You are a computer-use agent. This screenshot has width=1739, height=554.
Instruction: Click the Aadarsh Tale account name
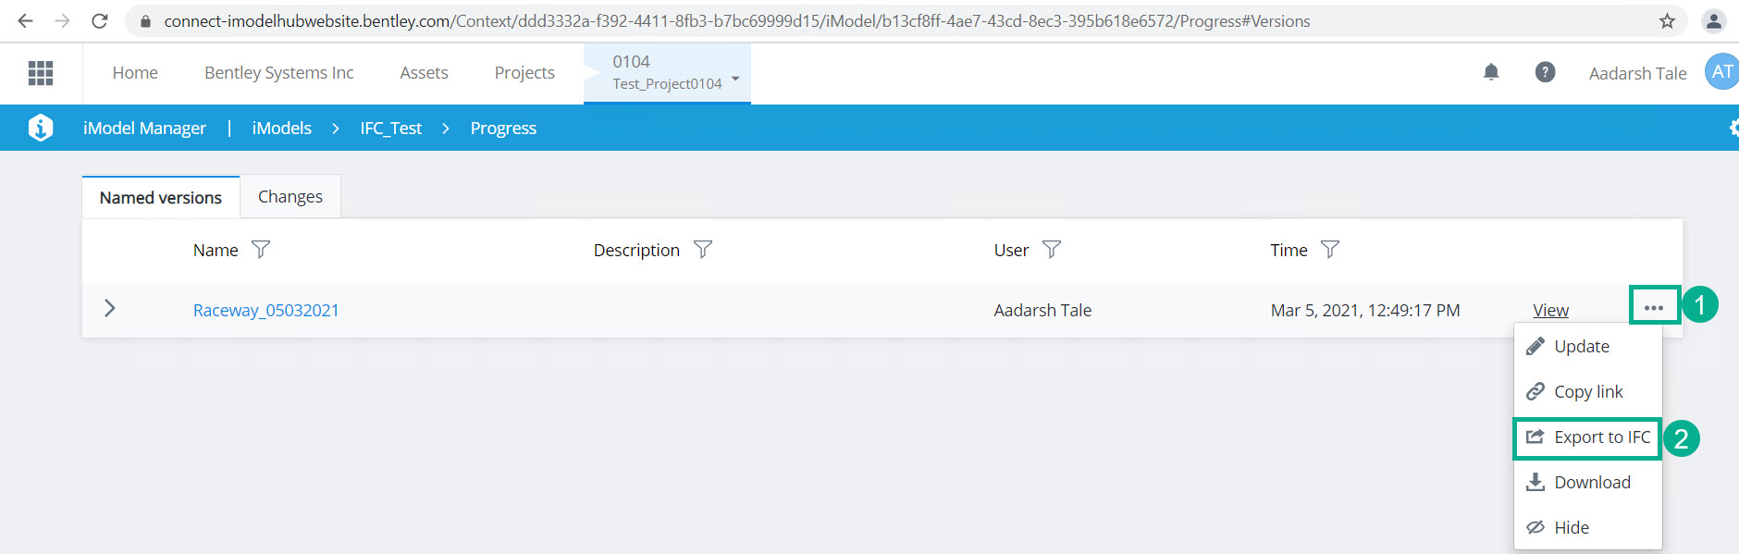pyautogui.click(x=1637, y=73)
